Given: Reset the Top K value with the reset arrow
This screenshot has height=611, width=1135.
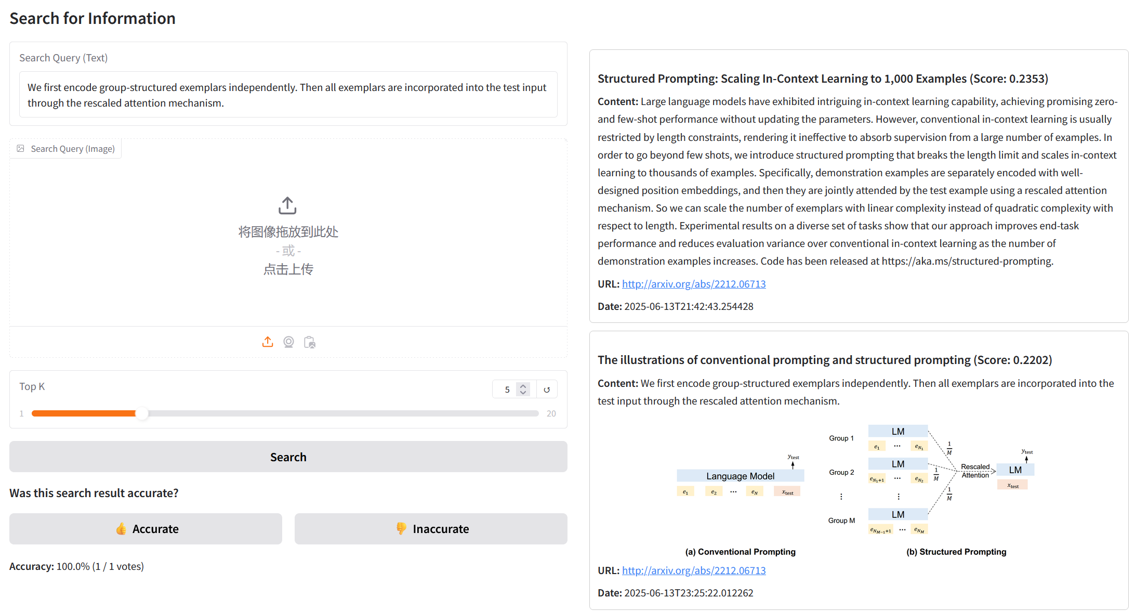Looking at the screenshot, I should 547,389.
